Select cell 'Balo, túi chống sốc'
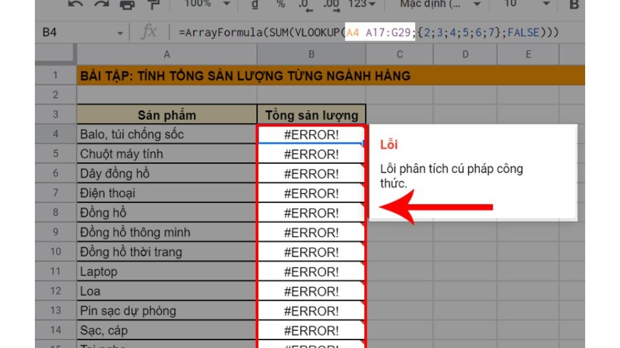This screenshot has height=348, width=620. click(x=167, y=134)
